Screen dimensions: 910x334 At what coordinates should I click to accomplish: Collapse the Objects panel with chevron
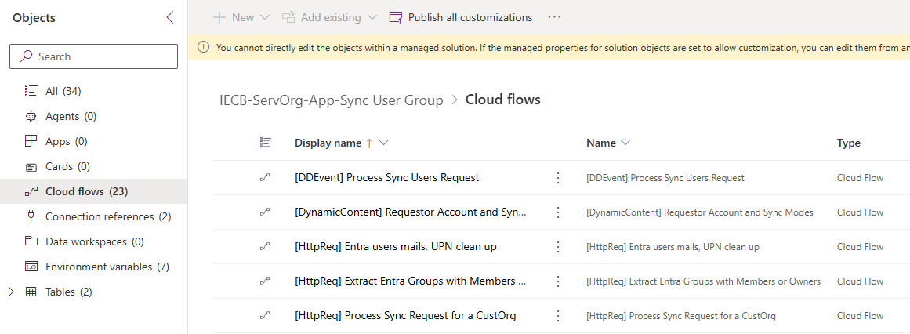(x=170, y=18)
